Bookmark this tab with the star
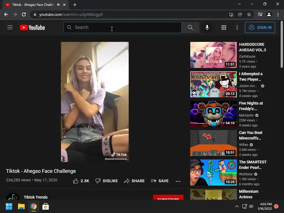Viewport: 284px width, 213px height. (249, 14)
